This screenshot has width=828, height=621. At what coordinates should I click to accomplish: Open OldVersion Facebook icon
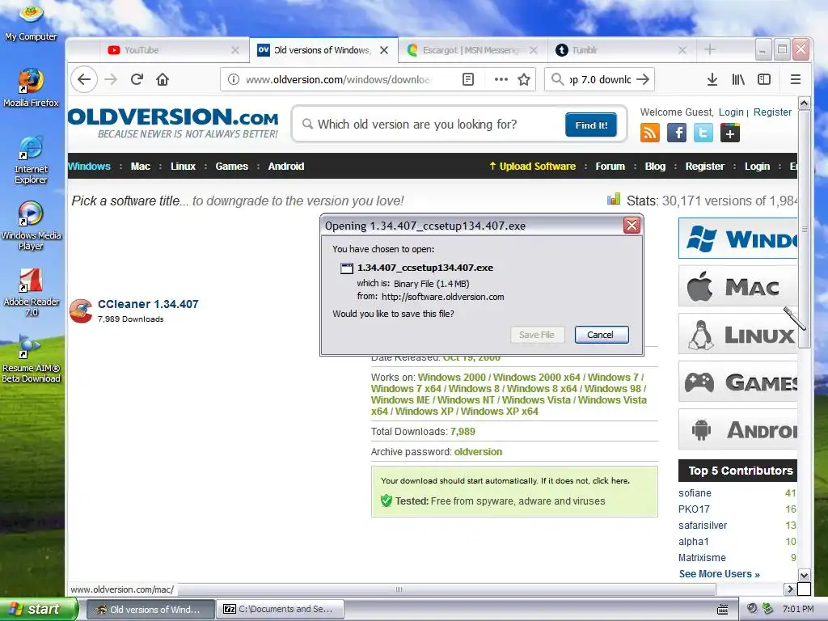click(x=677, y=133)
